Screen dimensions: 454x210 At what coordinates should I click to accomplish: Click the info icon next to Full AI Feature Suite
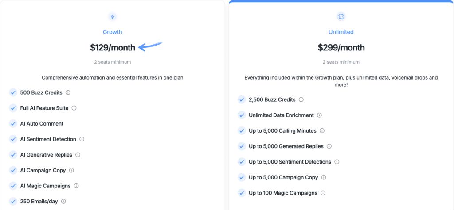coord(74,108)
